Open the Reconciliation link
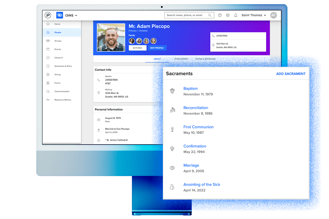This screenshot has width=329, height=219. pos(196,108)
